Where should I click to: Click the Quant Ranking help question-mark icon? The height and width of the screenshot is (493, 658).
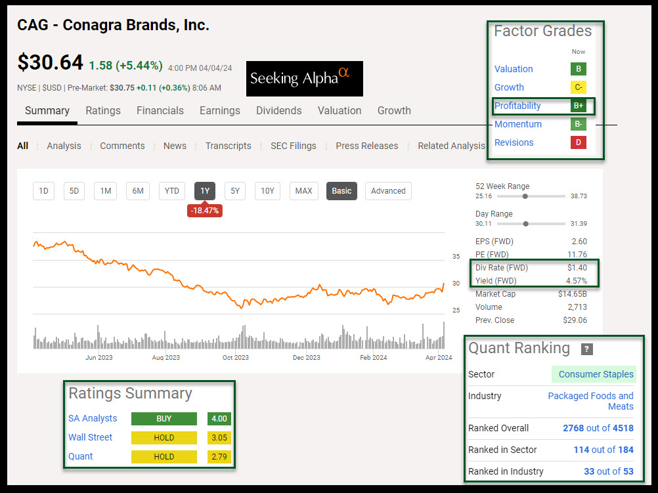pos(587,349)
